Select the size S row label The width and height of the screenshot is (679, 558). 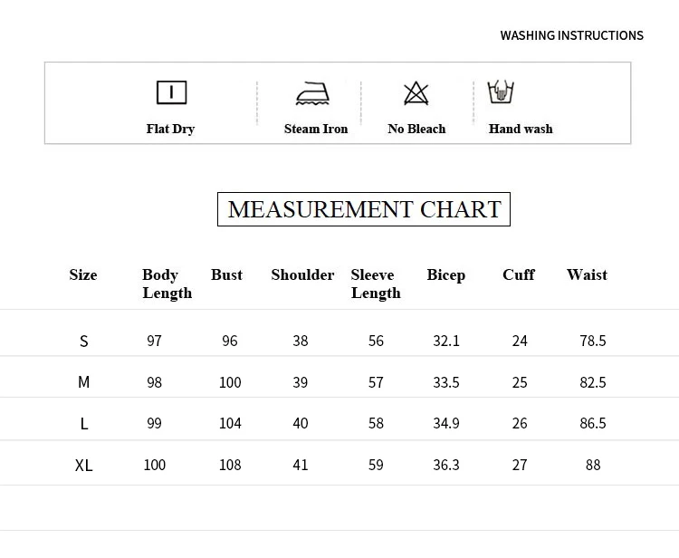(x=84, y=342)
